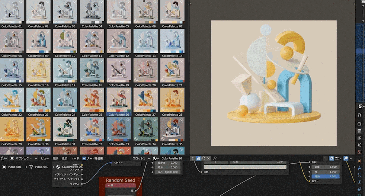Open the ノード menu in node editor
Viewport: 365px width, 196px height.
pos(75,158)
